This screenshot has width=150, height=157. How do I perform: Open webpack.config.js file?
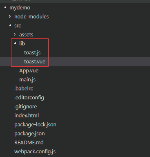pyautogui.click(x=35, y=152)
